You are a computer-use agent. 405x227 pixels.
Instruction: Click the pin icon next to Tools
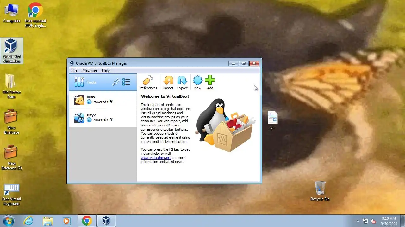click(x=116, y=82)
